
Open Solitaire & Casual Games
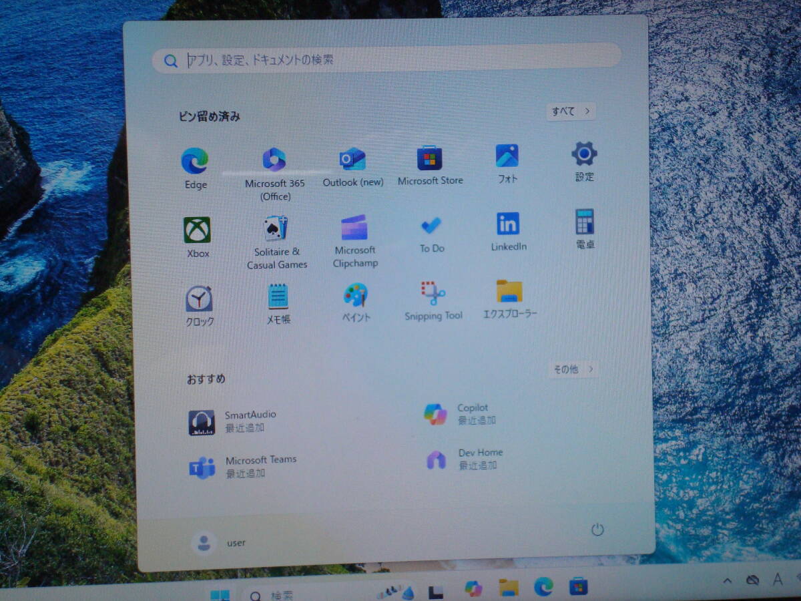tap(276, 242)
